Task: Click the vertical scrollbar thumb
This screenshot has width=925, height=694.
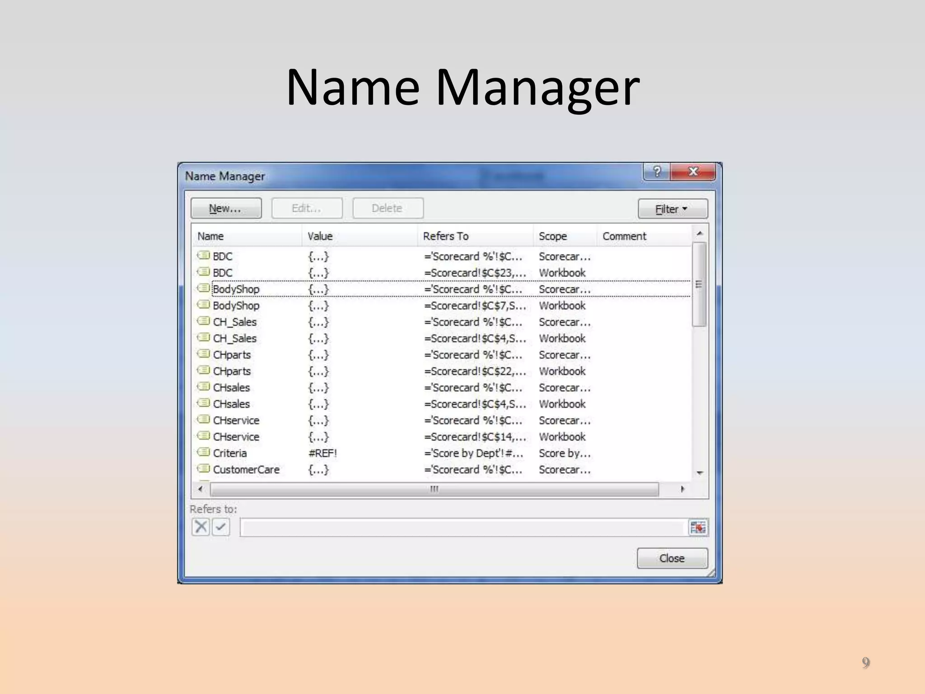Action: [699, 284]
